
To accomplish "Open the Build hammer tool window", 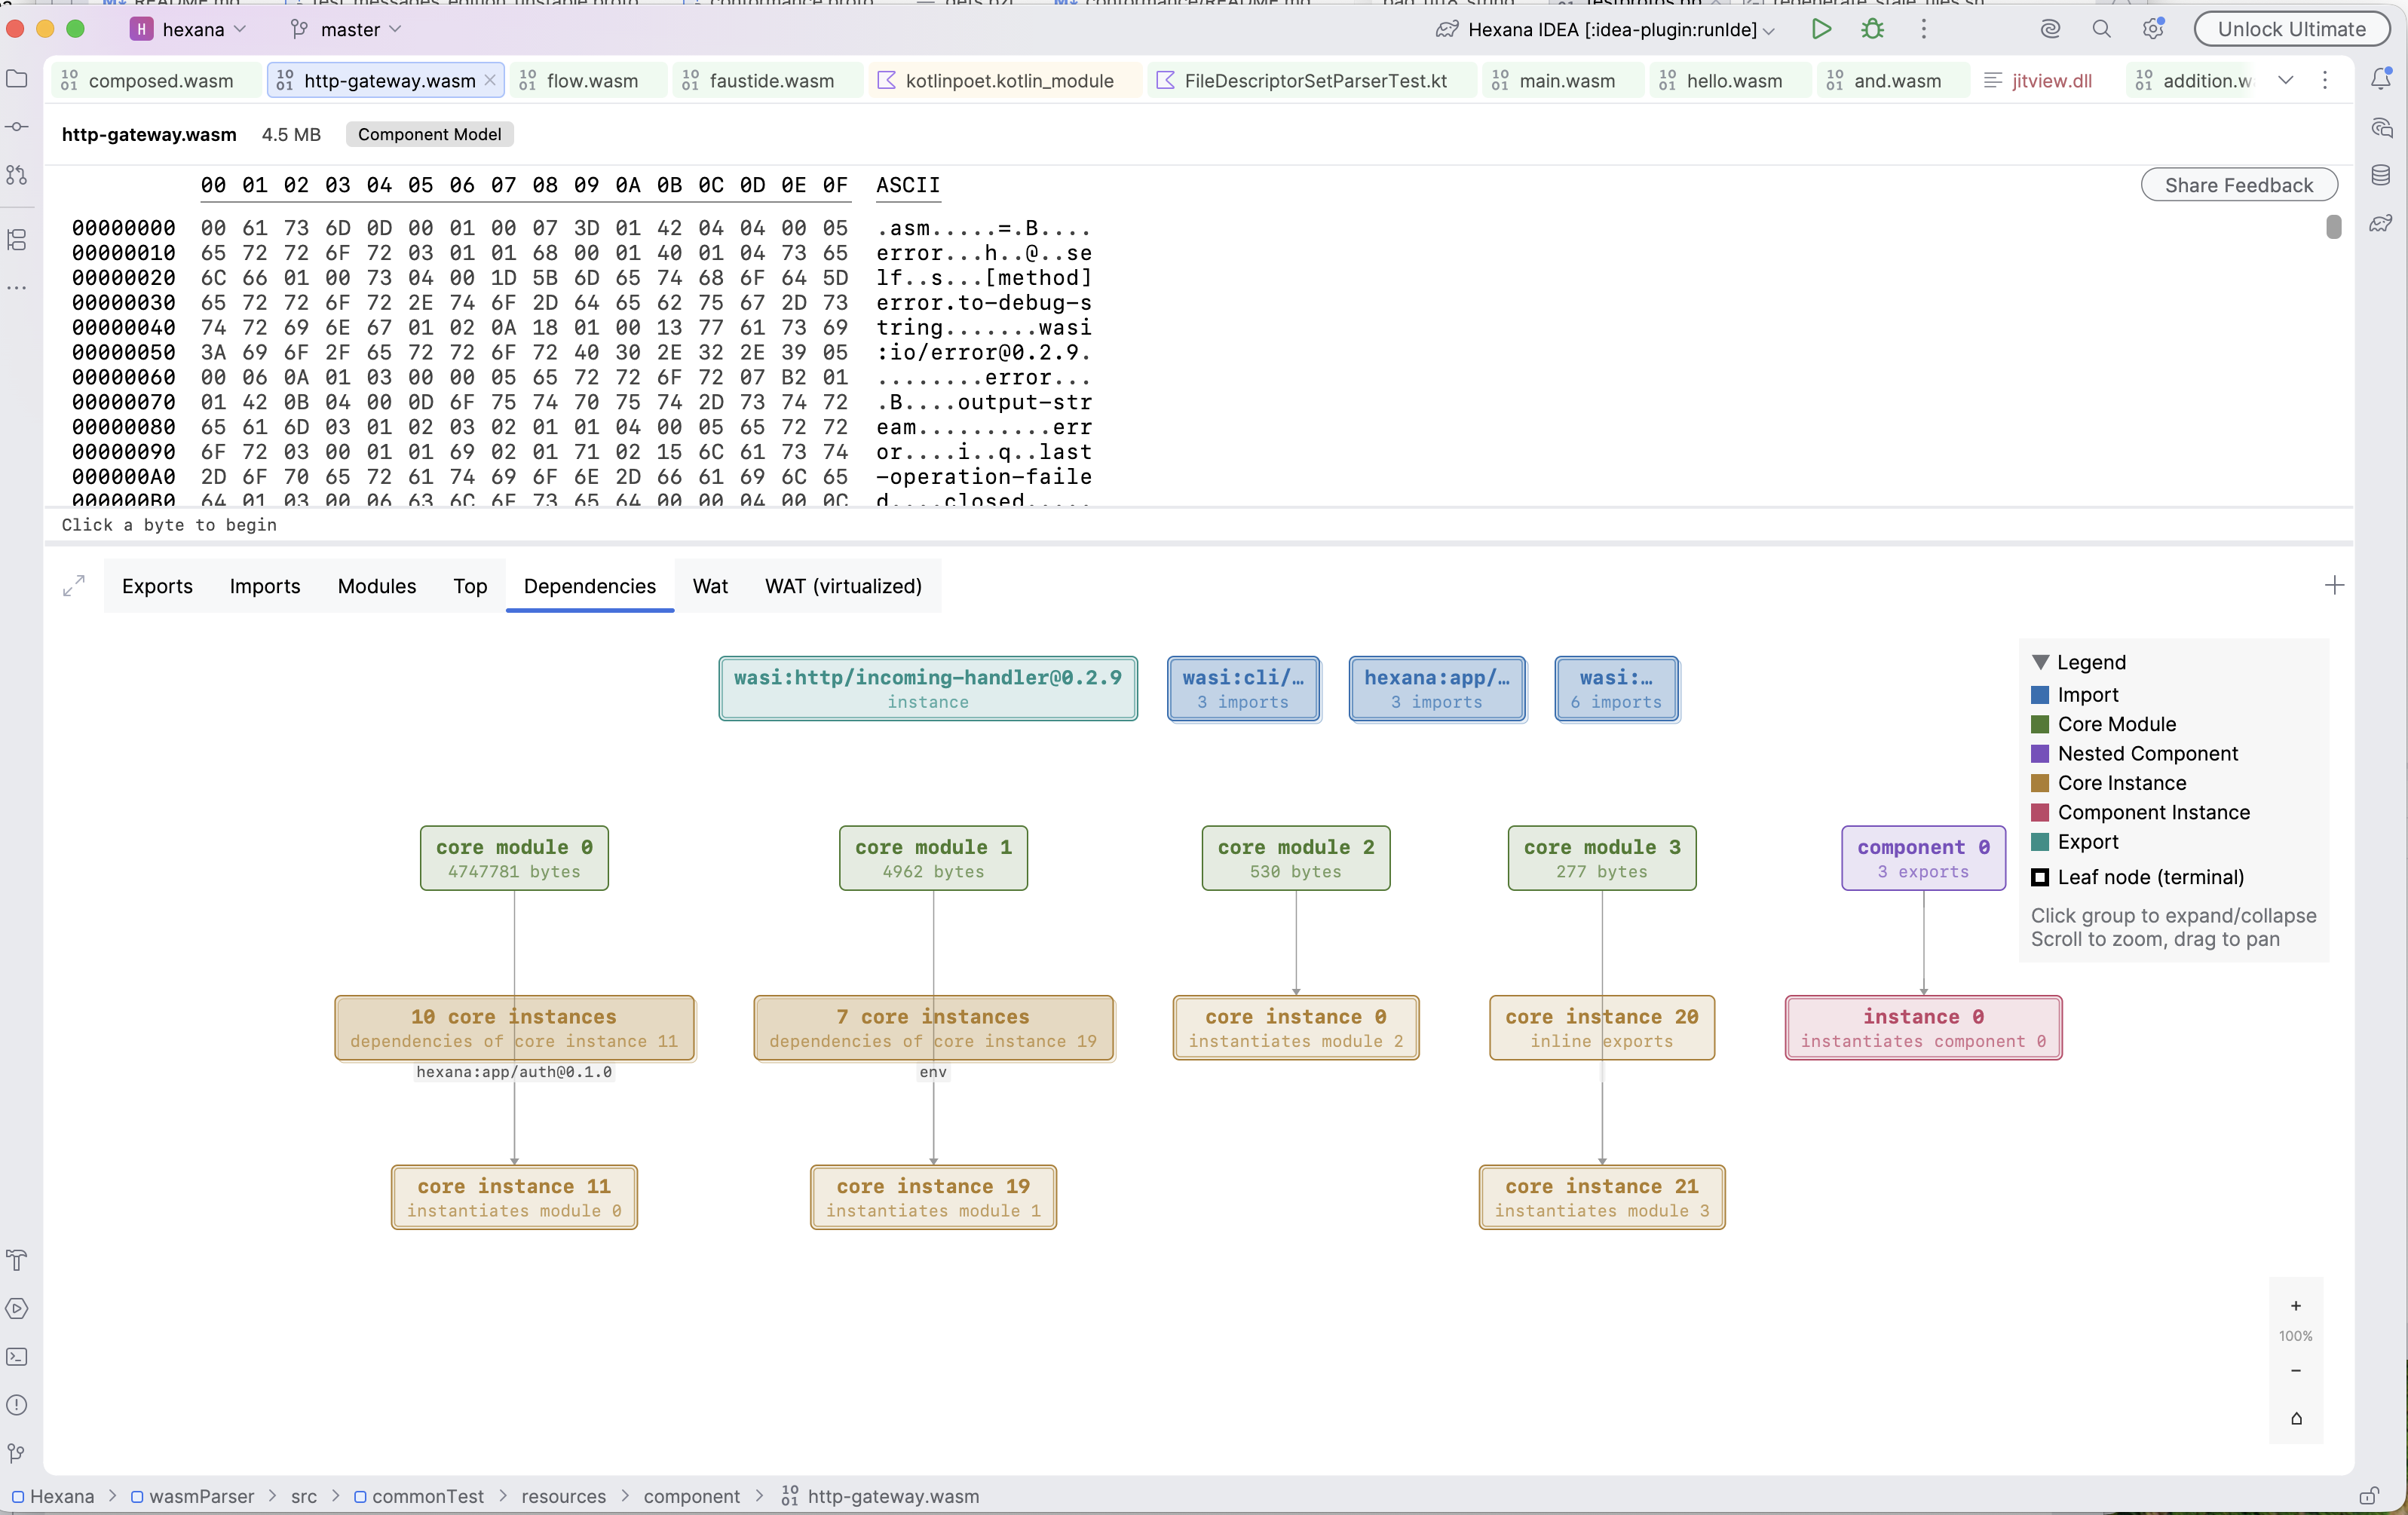I will click(x=17, y=1260).
